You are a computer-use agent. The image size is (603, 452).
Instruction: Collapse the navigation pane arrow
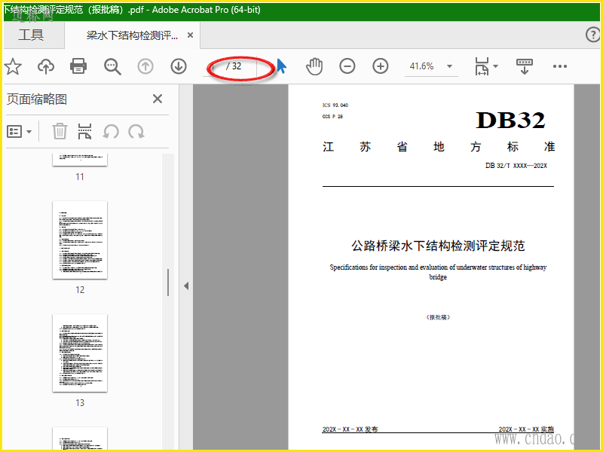(x=186, y=286)
